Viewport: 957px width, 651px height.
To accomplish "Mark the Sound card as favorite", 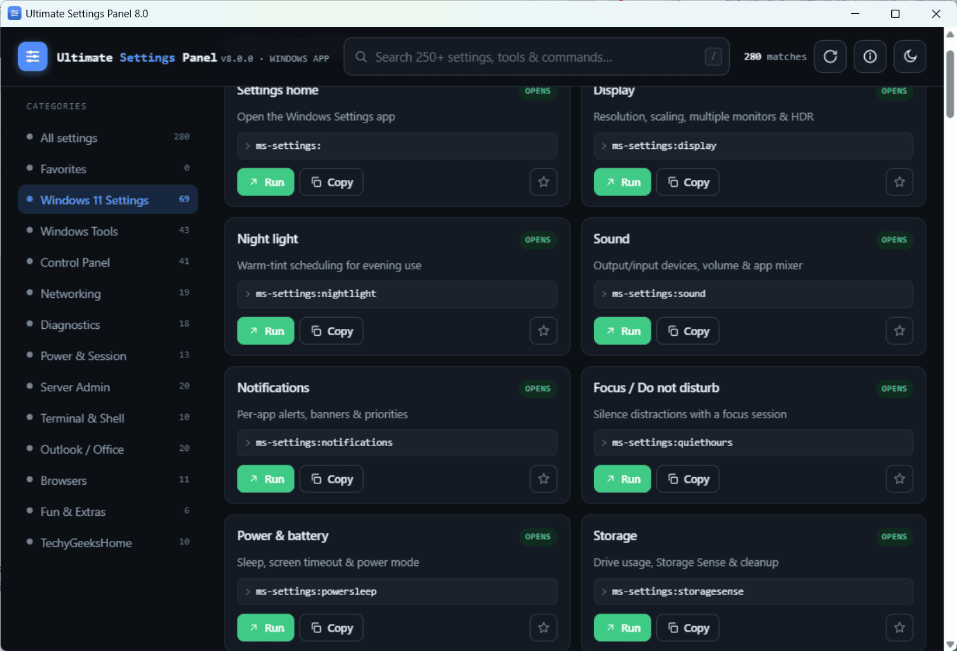I will click(x=899, y=331).
